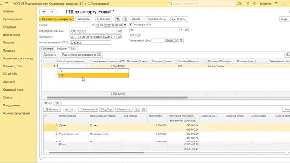Open favorites star icon

point(255,4)
